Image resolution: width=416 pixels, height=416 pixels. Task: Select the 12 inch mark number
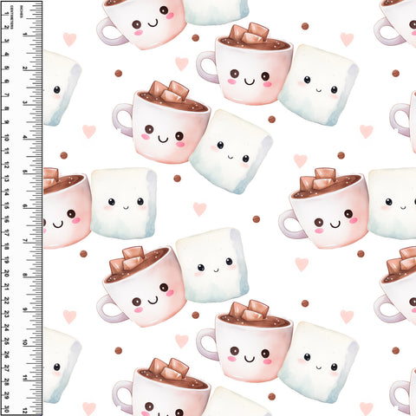point(25,411)
